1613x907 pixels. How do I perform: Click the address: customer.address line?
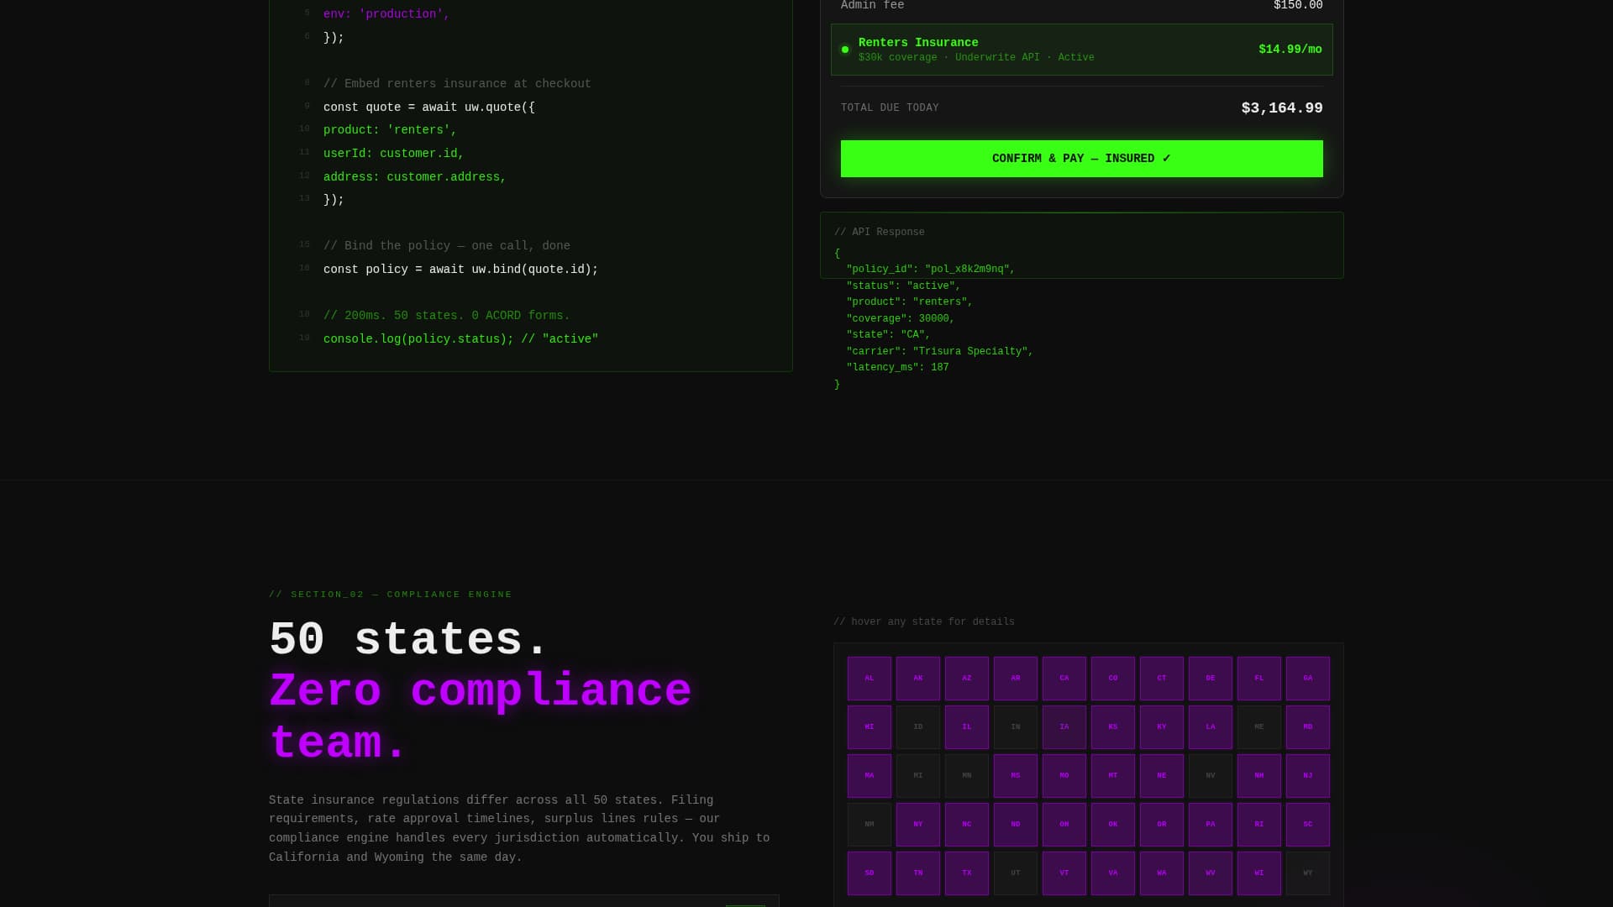414,177
